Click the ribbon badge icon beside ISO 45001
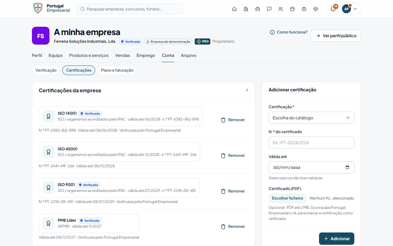The image size is (393, 246). (x=48, y=152)
